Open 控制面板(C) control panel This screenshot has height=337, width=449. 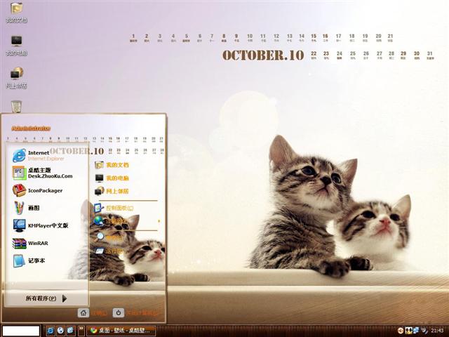tap(114, 208)
